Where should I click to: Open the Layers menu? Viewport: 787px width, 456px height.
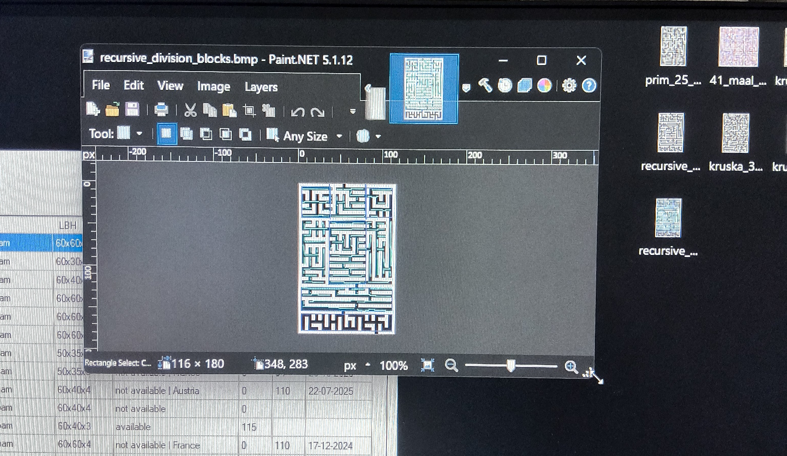pos(260,87)
